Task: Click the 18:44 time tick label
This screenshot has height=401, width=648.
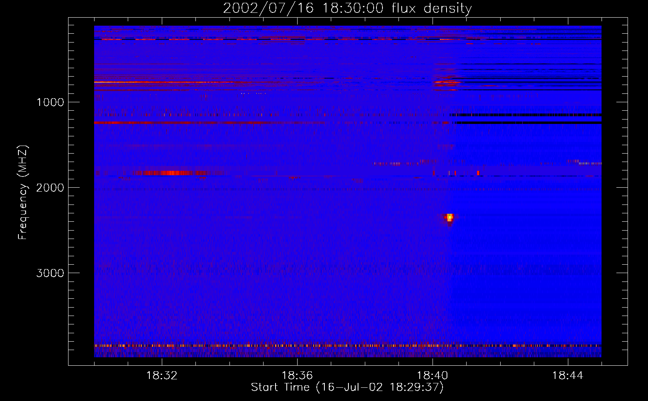Action: [568, 376]
